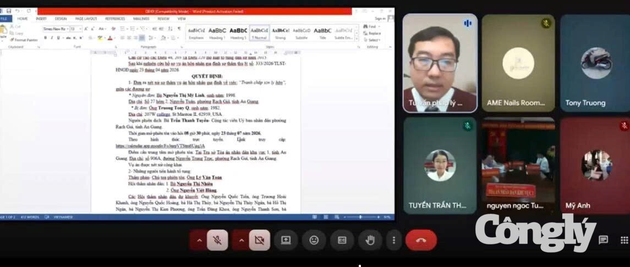Viewport: 630px width, 267px height.
Task: Leave the call with red hang-up button
Action: [x=421, y=240]
